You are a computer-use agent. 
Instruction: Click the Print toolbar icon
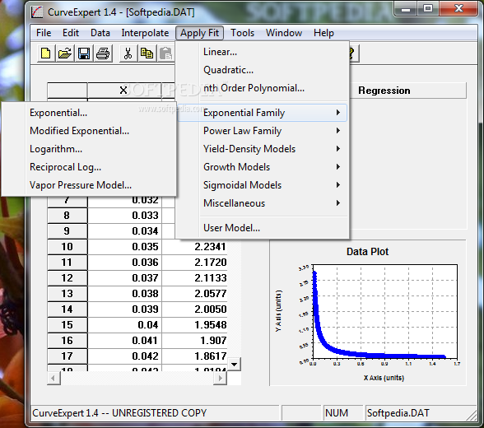point(103,53)
